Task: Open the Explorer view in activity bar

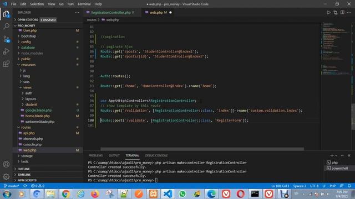Action: 6,14
